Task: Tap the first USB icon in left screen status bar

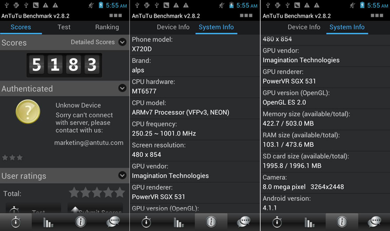Action: 6,5
